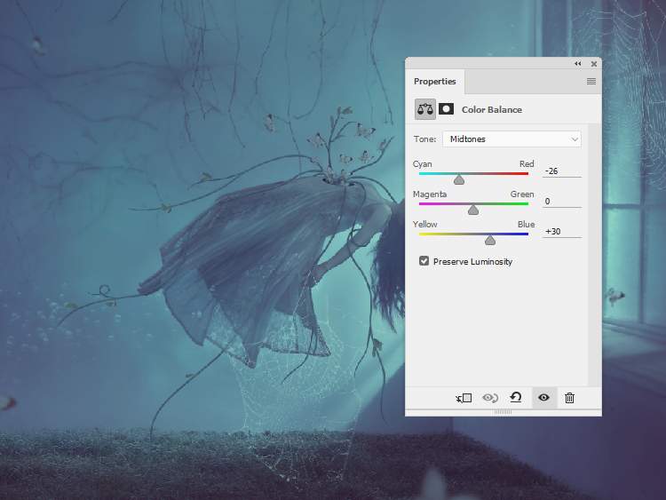The width and height of the screenshot is (666, 500).
Task: Click the panel's bottom resize grip
Action: click(x=503, y=412)
